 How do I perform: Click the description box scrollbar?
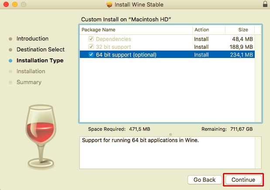pos(258,153)
